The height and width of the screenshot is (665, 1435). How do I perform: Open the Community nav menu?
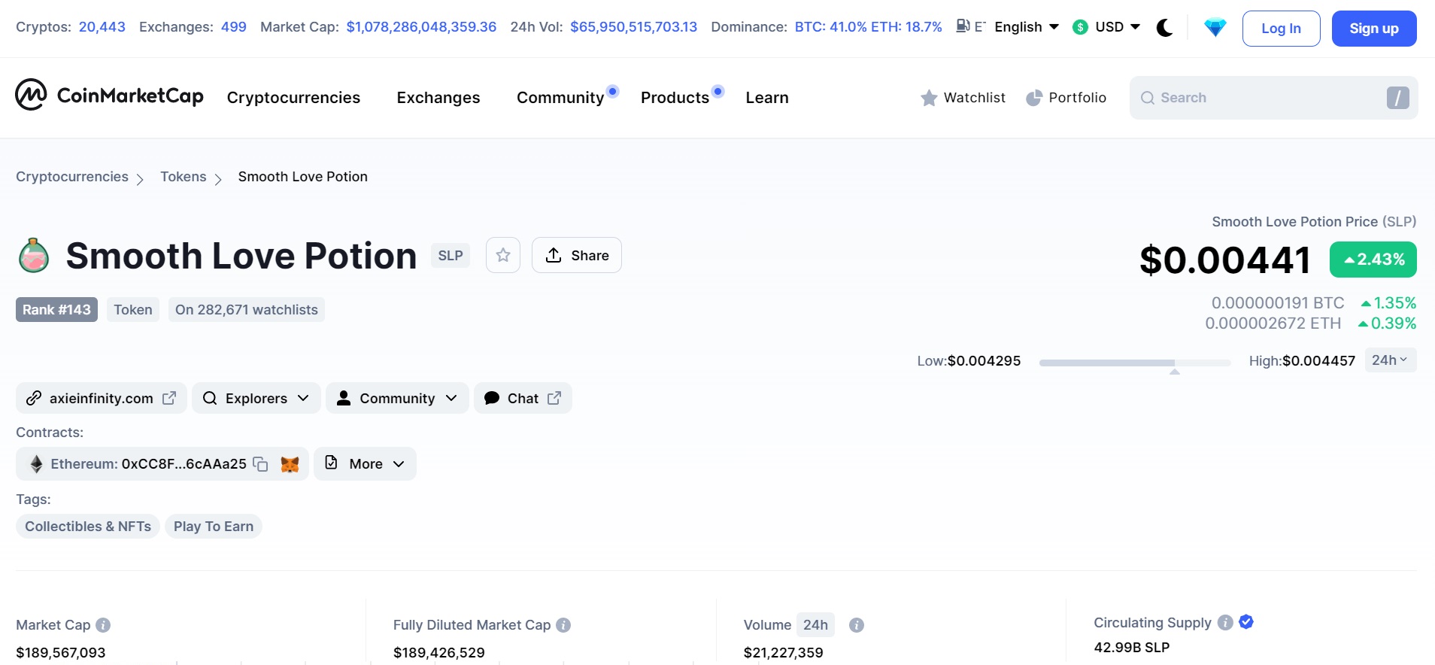(560, 98)
